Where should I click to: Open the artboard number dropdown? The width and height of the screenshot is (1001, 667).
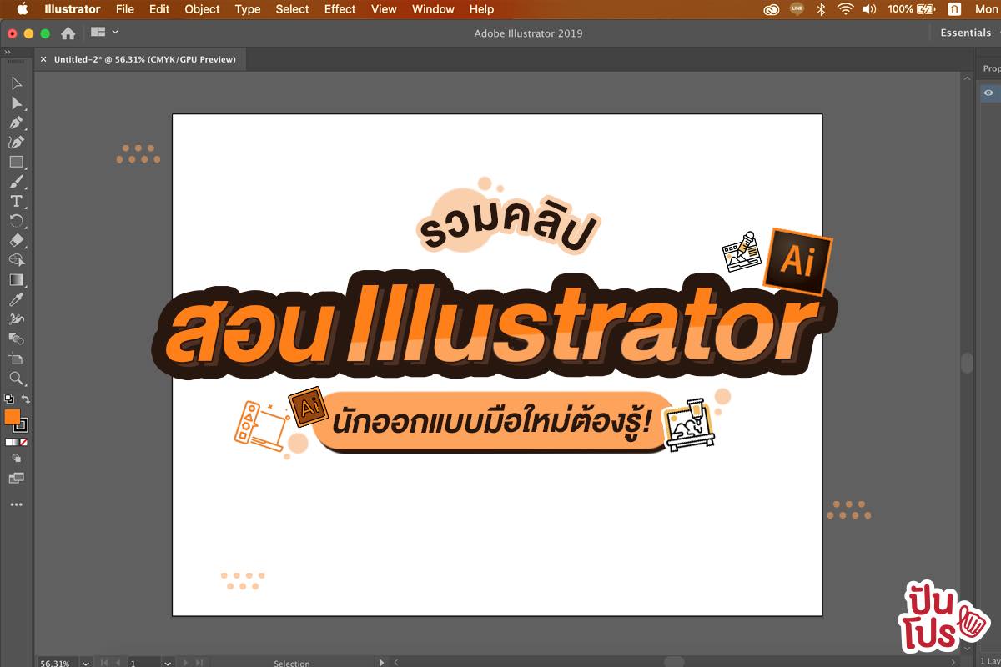coord(168,663)
